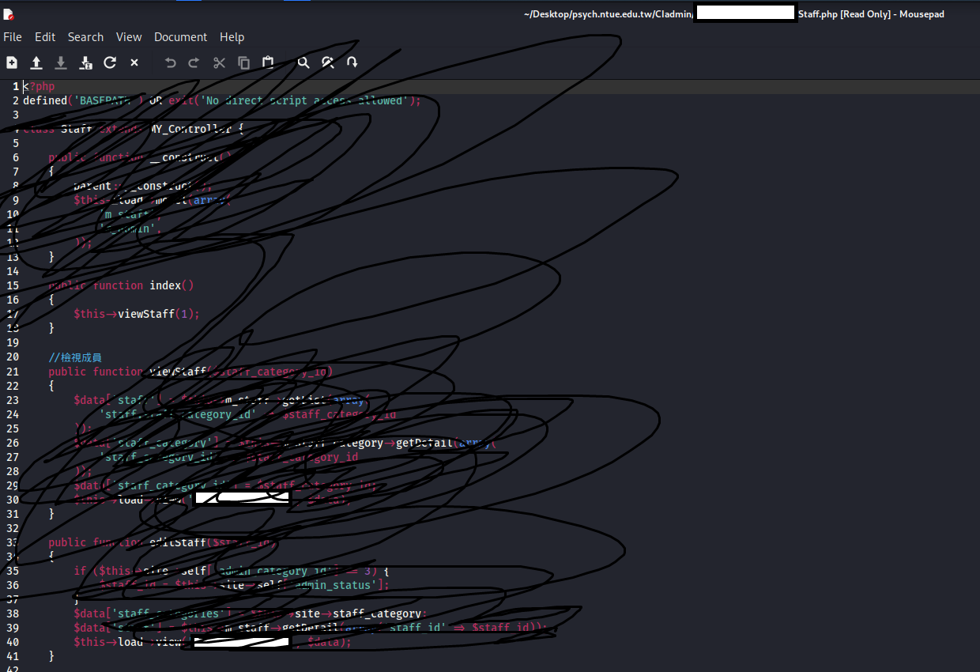Click the Redo toolbar icon
This screenshot has height=672, width=980.
pos(194,62)
